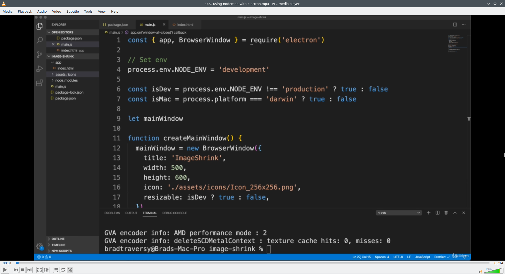Image resolution: width=505 pixels, height=274 pixels.
Task: Click the LF end-of-line status item
Action: (409, 257)
